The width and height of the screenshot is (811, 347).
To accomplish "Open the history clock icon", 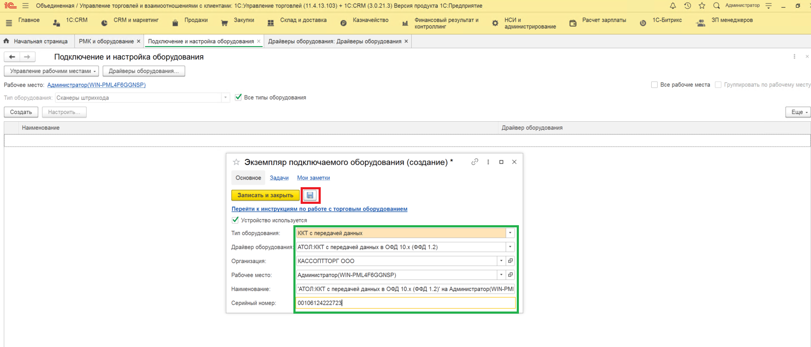I will [687, 6].
